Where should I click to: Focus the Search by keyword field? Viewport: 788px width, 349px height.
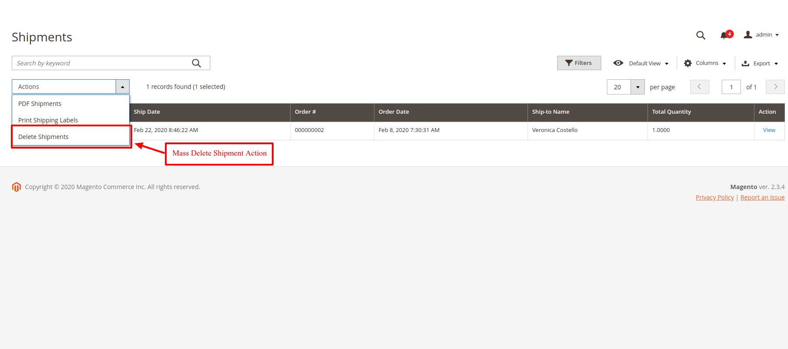[111, 63]
